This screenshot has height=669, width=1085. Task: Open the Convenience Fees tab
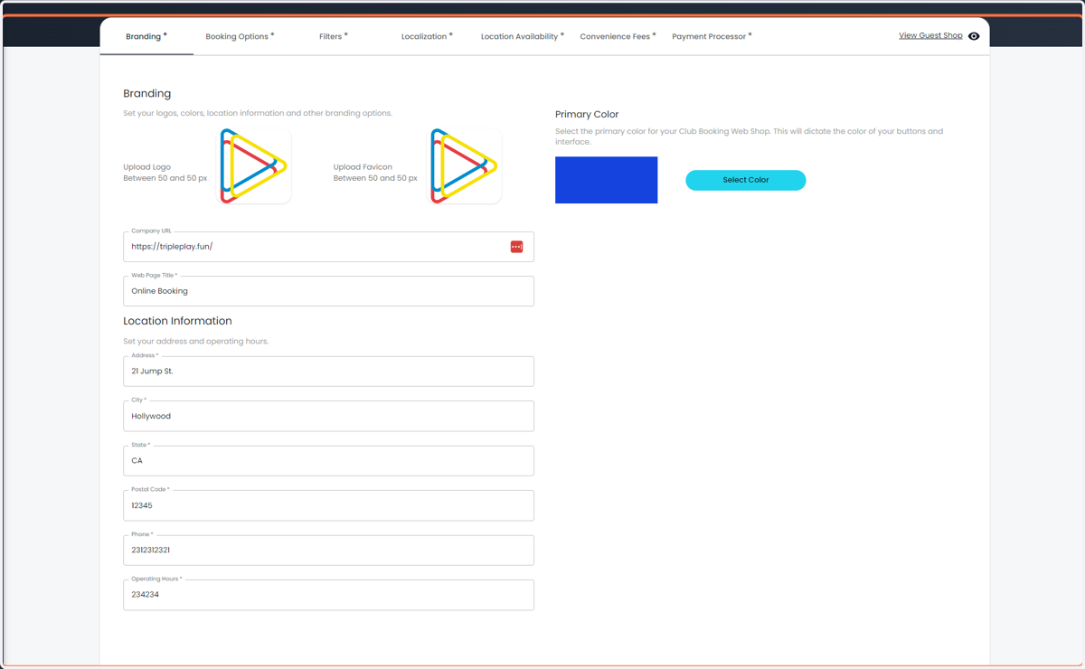(x=618, y=37)
